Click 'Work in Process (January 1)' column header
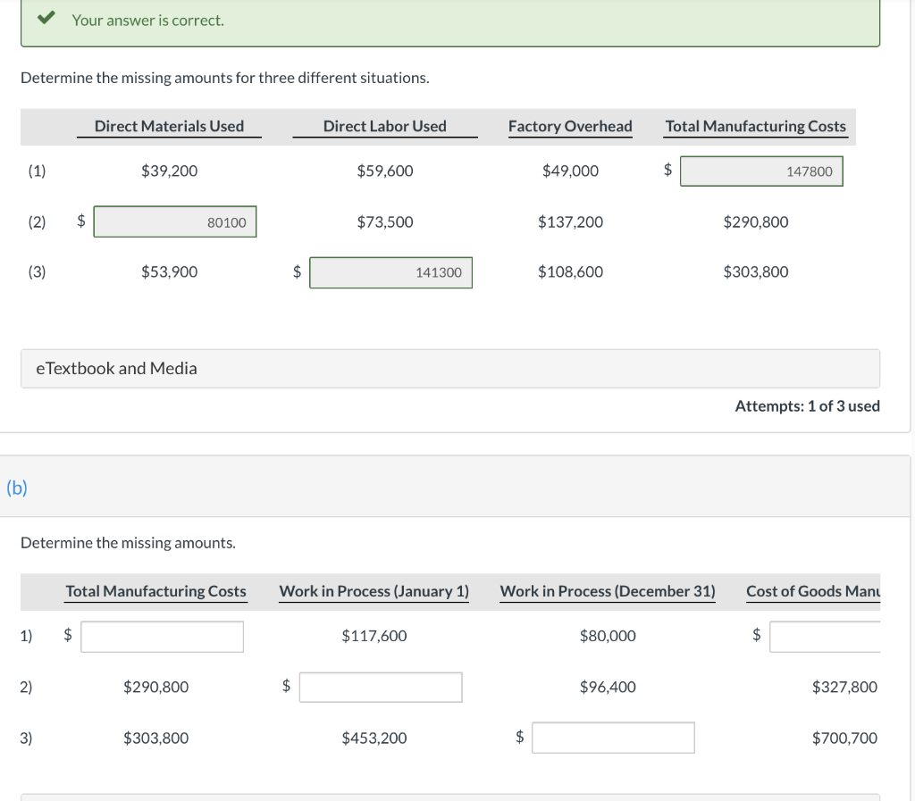 [374, 591]
